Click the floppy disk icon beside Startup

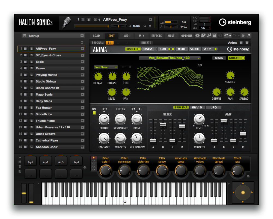click(25, 36)
